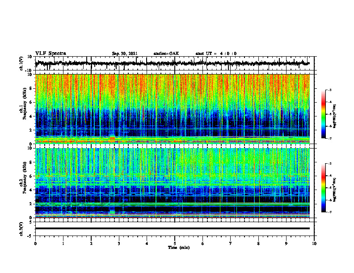Click time axis tick label '0'
The image size is (354, 273).
(x=35, y=244)
